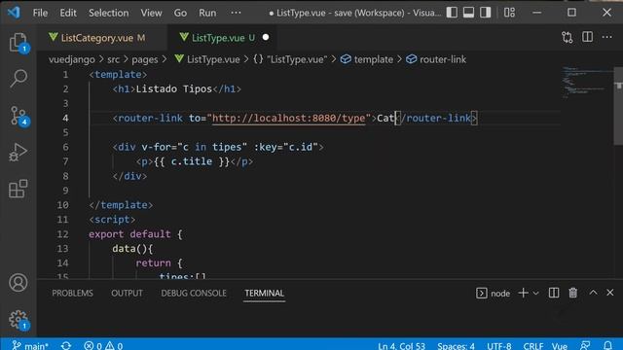
Task: Open the PROBLEMS panel tab
Action: pos(72,294)
